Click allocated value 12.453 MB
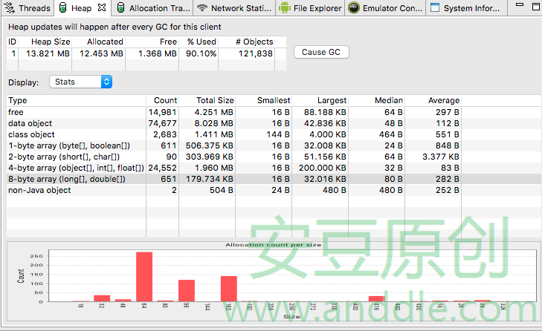 pos(101,53)
